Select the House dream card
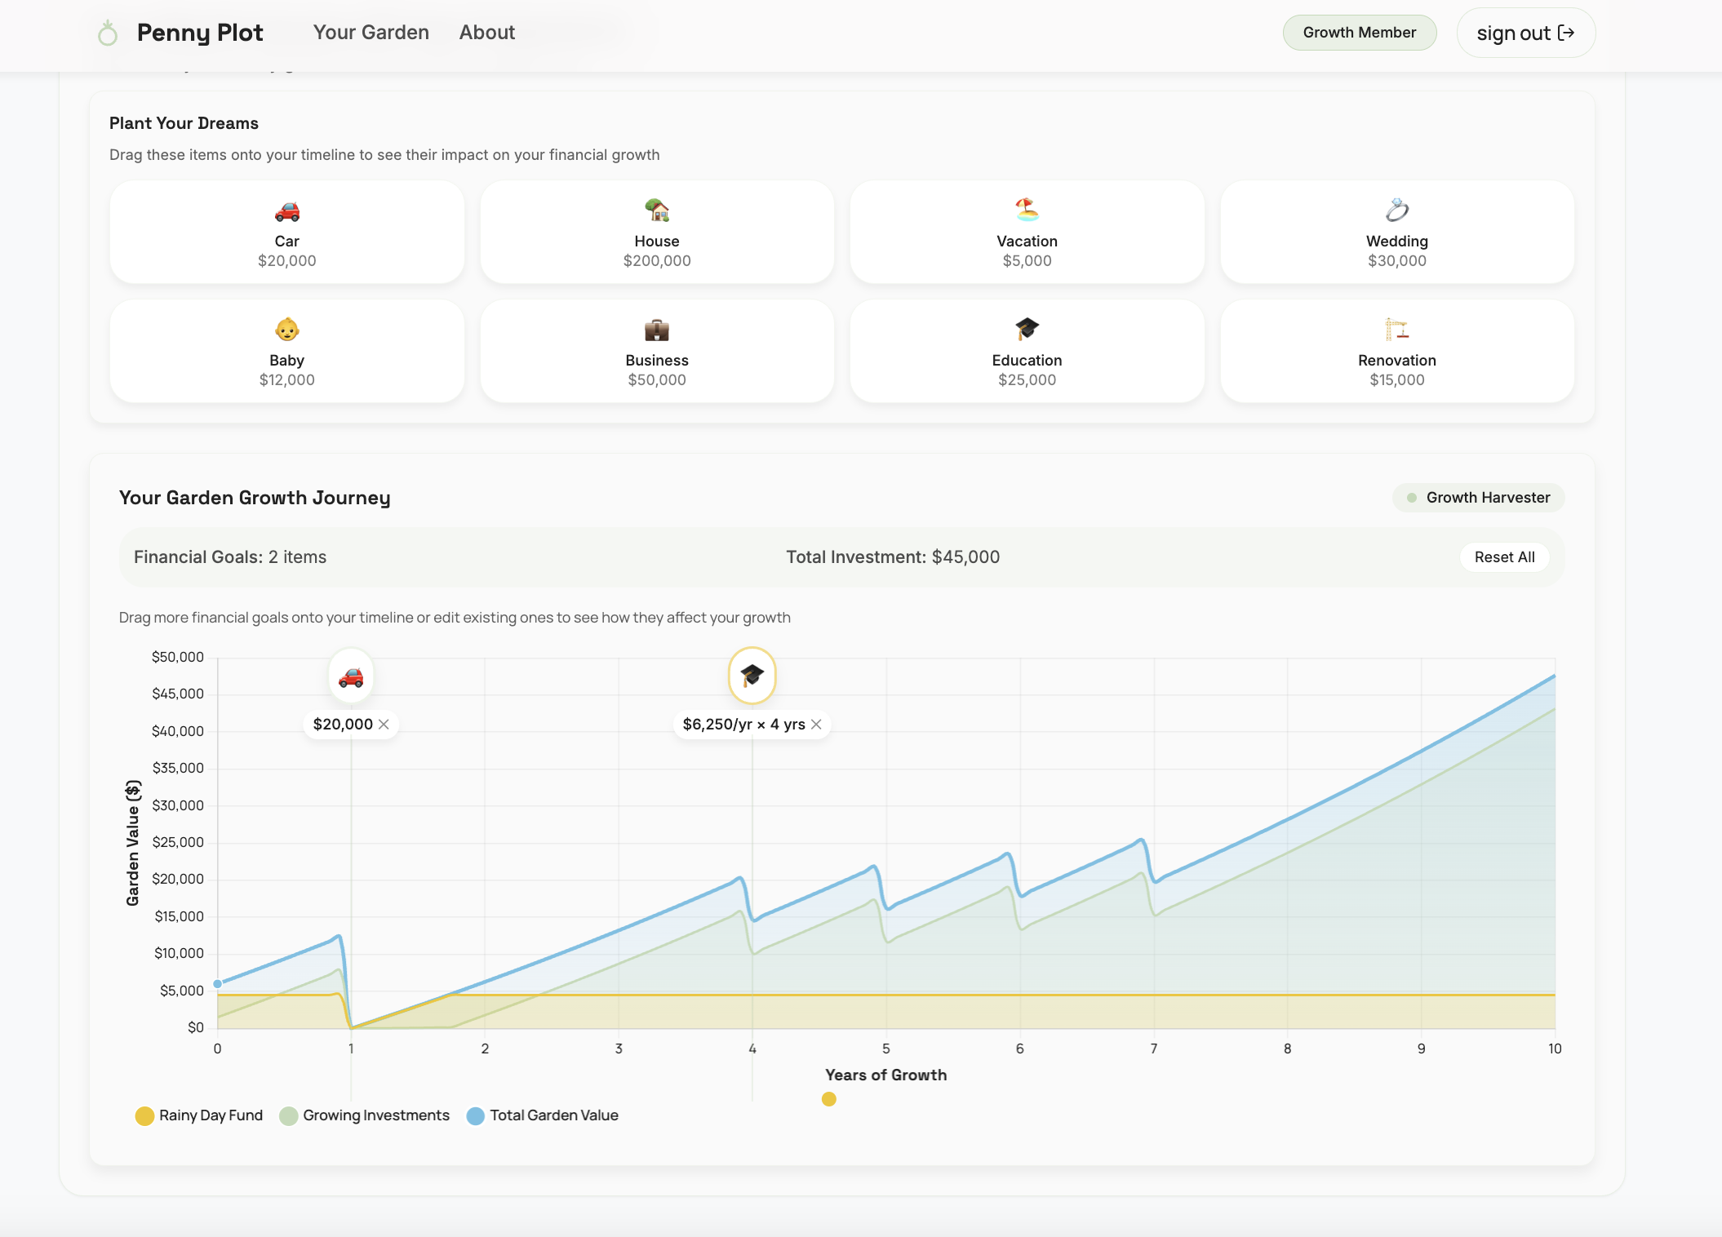This screenshot has width=1722, height=1237. [657, 233]
